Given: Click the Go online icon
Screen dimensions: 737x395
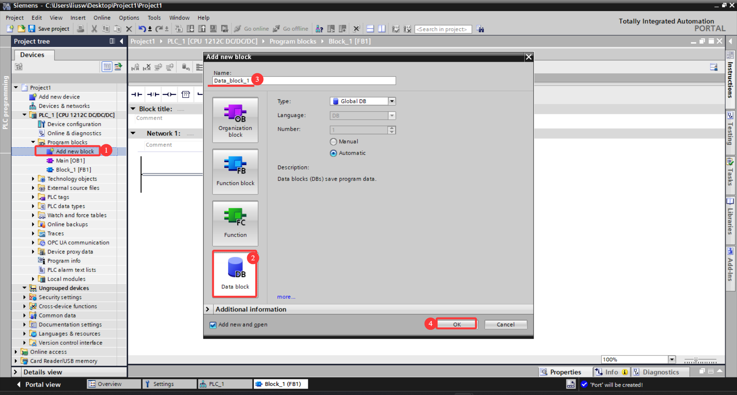Looking at the screenshot, I should tap(238, 29).
